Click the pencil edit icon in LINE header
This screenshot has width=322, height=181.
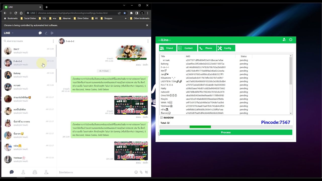tap(46, 33)
